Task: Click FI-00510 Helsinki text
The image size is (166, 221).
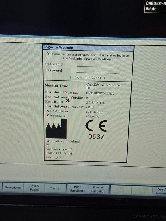Action: [x=59, y=153]
